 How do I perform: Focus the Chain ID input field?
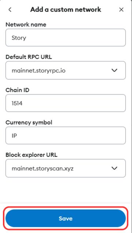point(66,103)
